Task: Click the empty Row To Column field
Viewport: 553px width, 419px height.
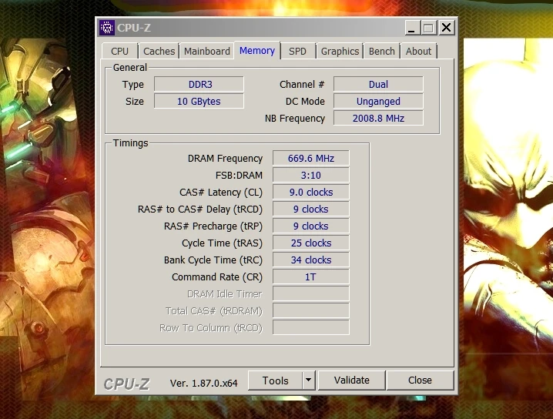Action: 310,327
